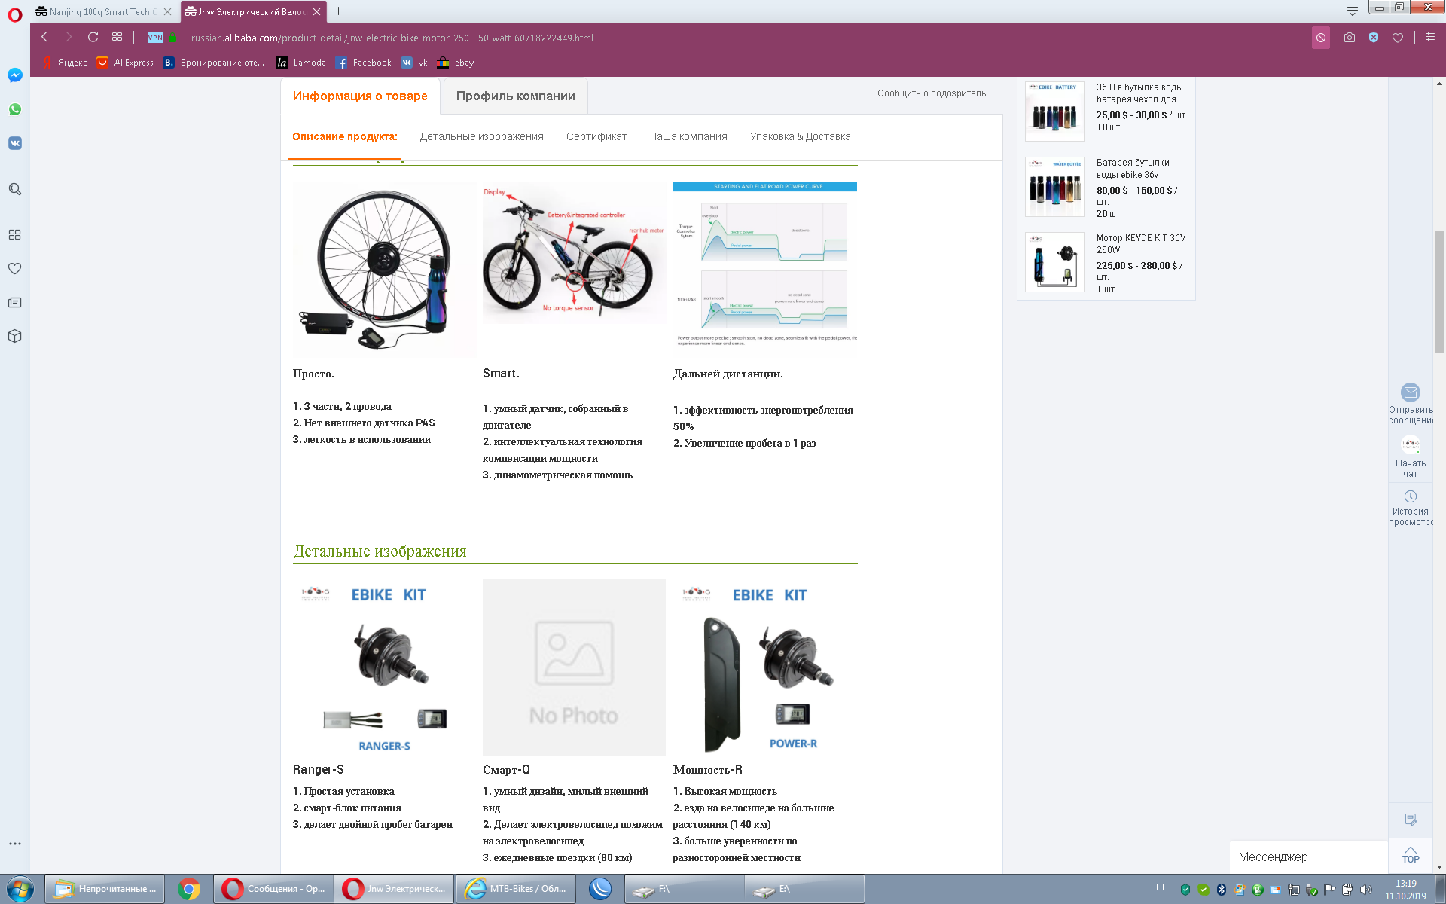Viewport: 1446px width, 904px height.
Task: Close the Jnw Электрический tab
Action: coord(317,11)
